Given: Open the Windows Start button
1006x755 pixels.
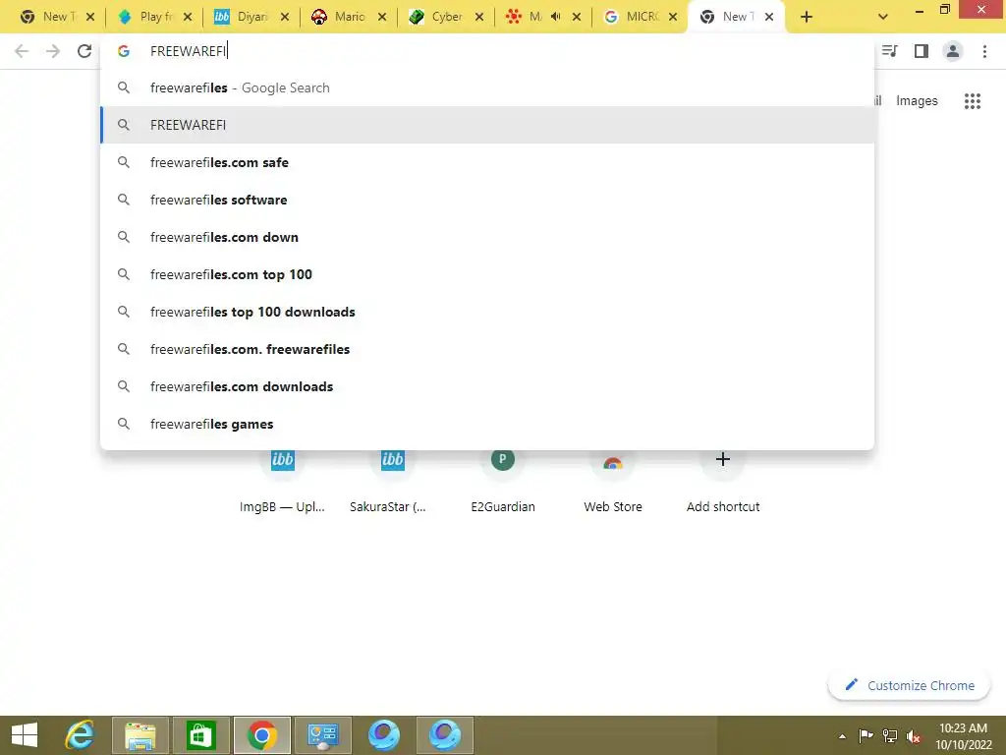Looking at the screenshot, I should 25,735.
